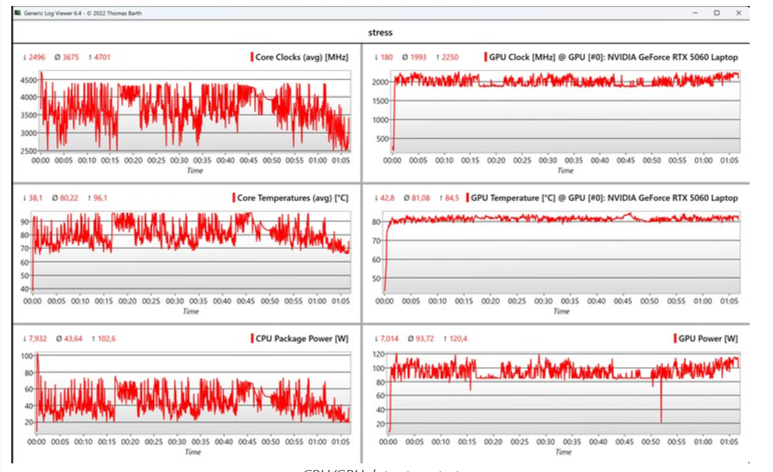Select the average value 80,22 for Core Temperatures
The height and width of the screenshot is (472, 773).
[x=69, y=198]
